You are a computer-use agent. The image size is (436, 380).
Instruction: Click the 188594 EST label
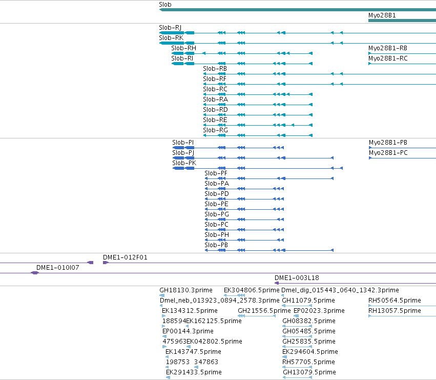(174, 321)
